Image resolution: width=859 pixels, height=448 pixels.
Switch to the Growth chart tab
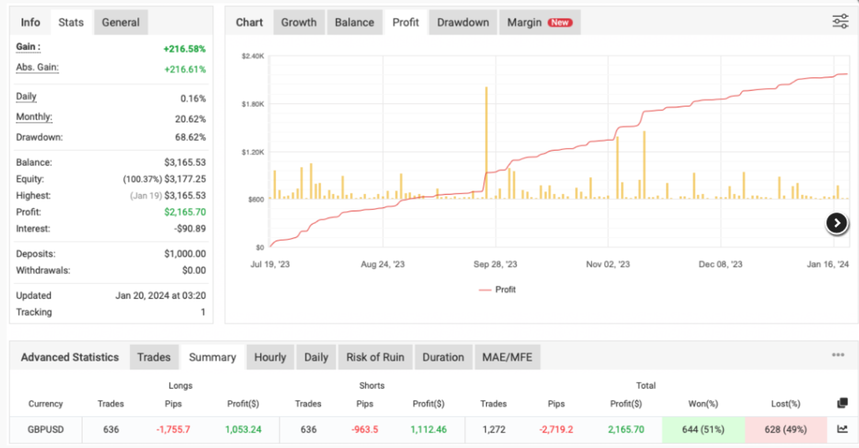299,22
